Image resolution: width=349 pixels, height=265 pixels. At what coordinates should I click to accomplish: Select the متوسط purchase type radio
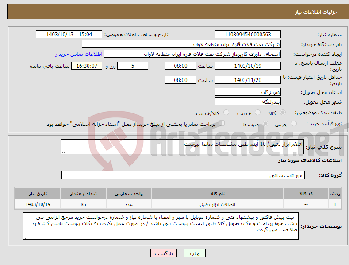click(x=265, y=123)
